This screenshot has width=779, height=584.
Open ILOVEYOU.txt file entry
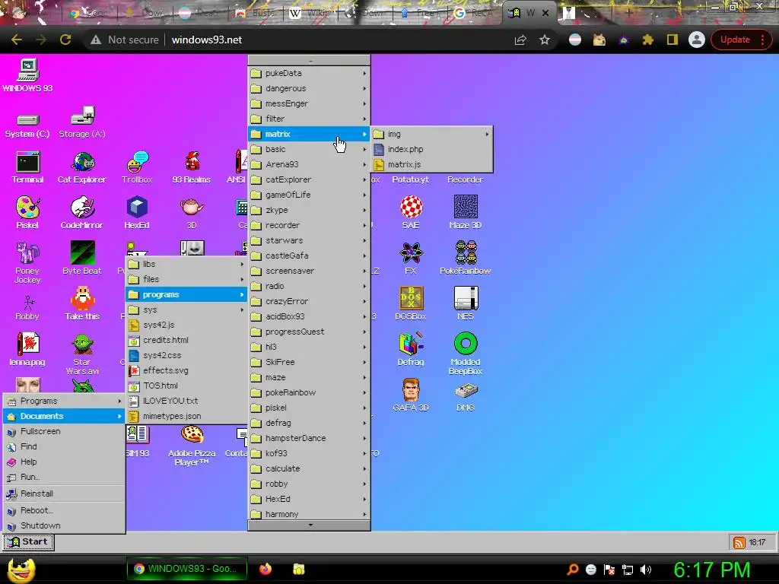[x=186, y=401]
